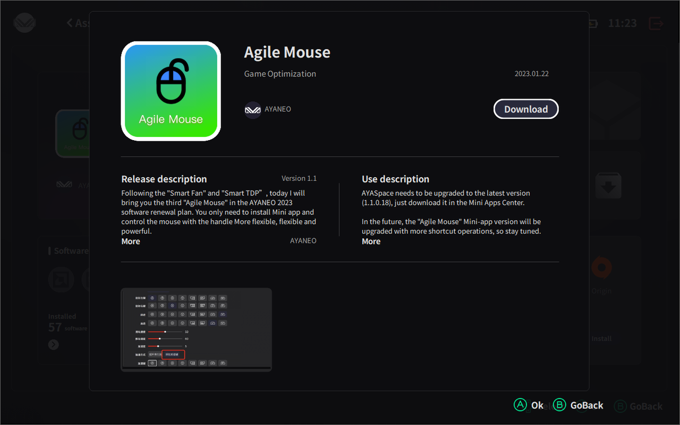
Task: Click the Origin icon in background
Action: (602, 267)
